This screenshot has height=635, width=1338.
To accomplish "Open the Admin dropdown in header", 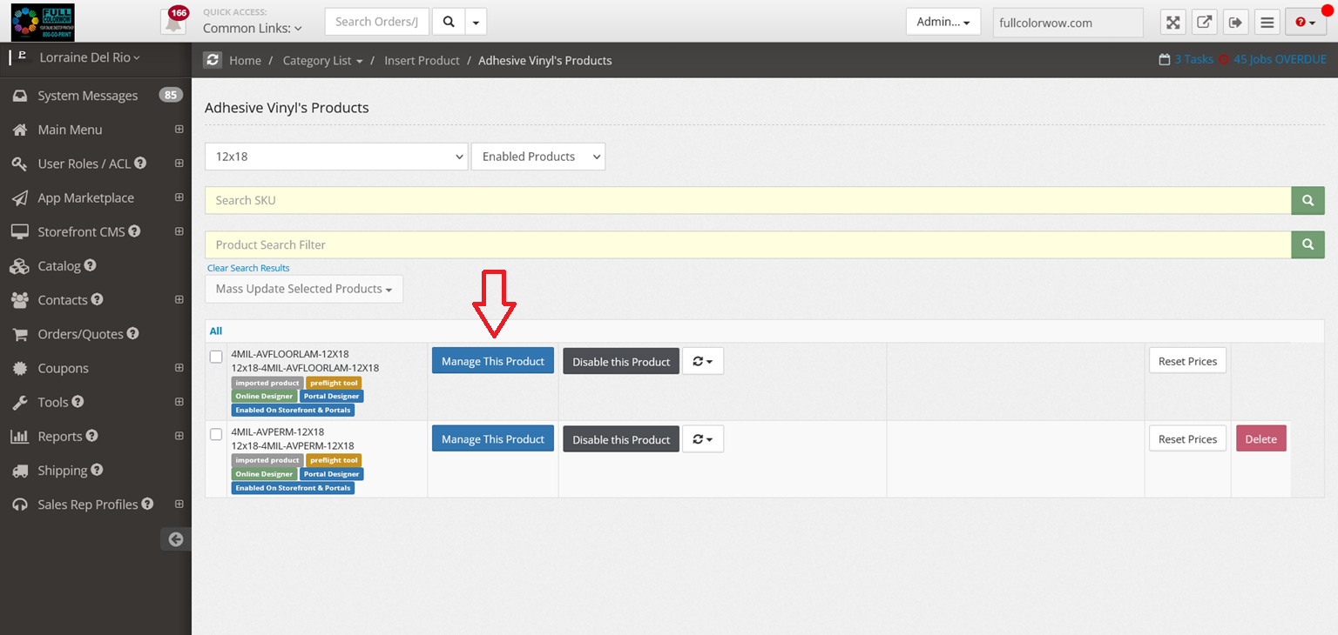I will [x=943, y=22].
